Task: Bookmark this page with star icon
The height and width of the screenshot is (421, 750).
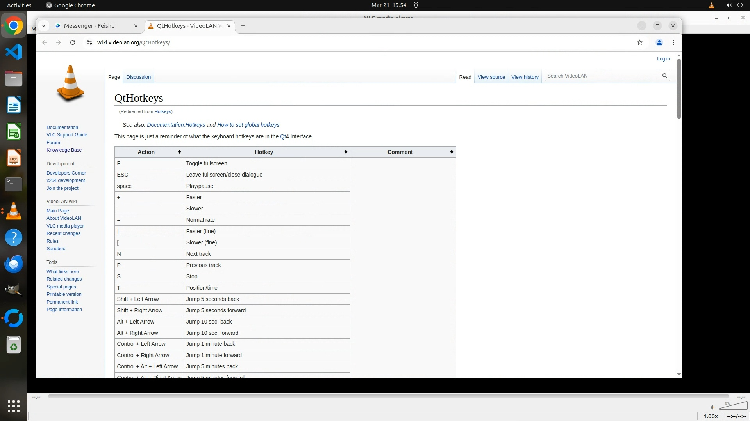Action: click(639, 42)
